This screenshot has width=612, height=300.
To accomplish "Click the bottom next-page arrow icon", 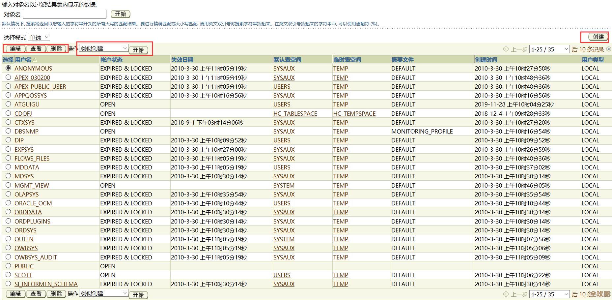I will pos(609,294).
